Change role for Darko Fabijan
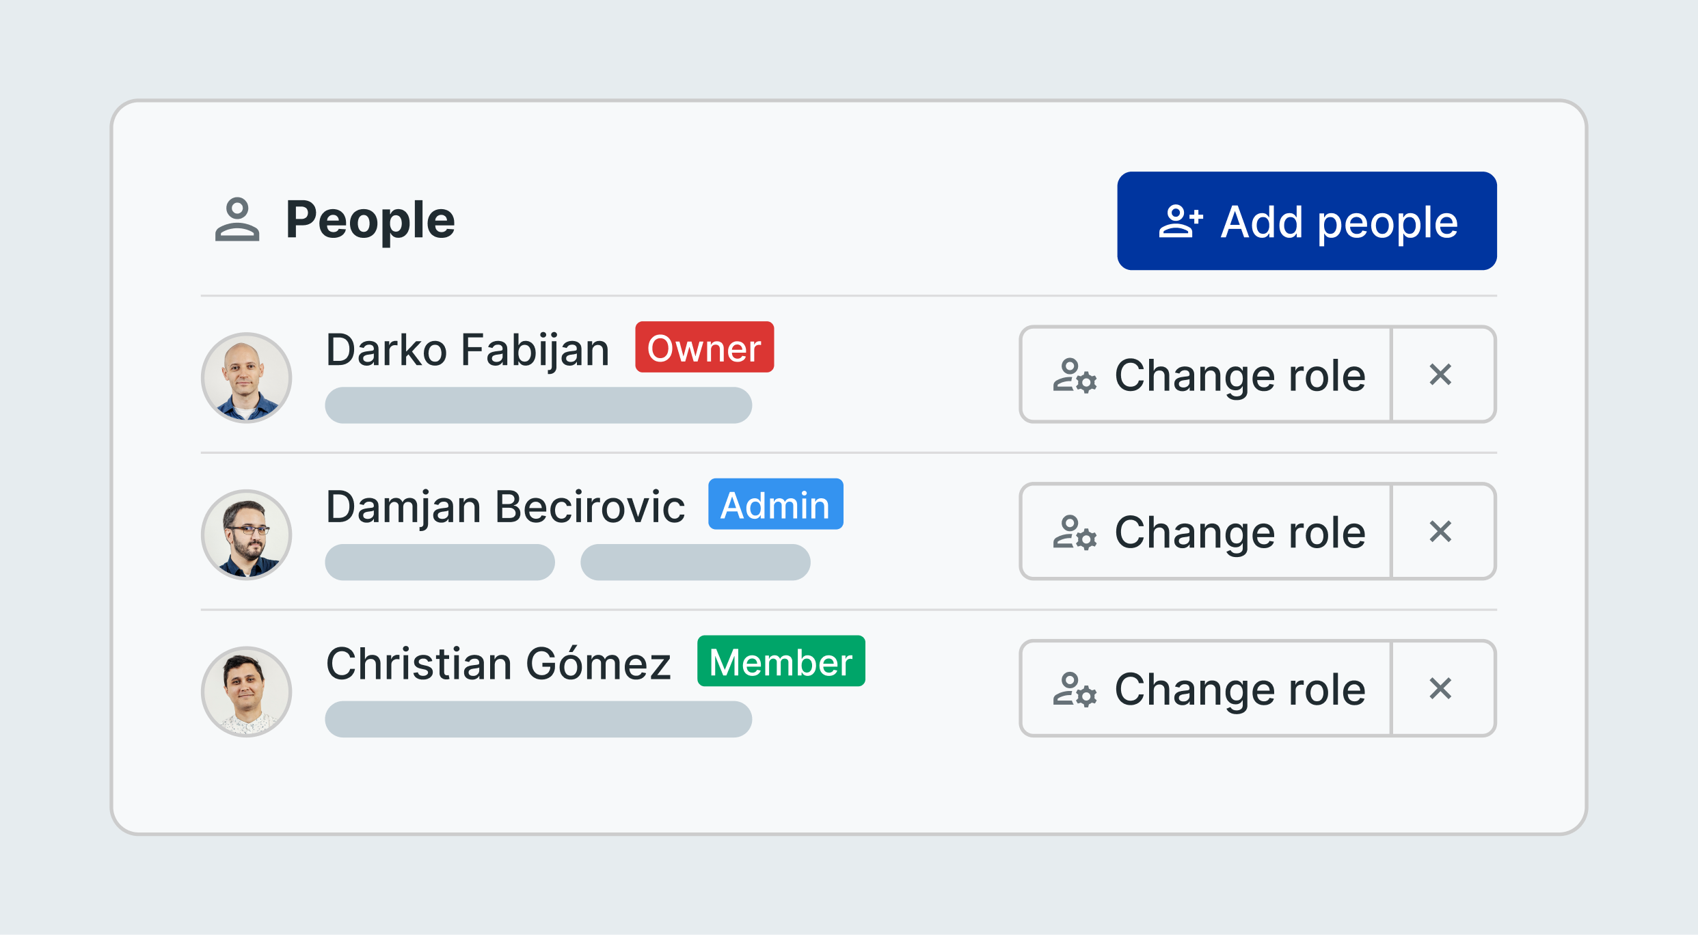This screenshot has height=935, width=1698. pyautogui.click(x=1206, y=375)
